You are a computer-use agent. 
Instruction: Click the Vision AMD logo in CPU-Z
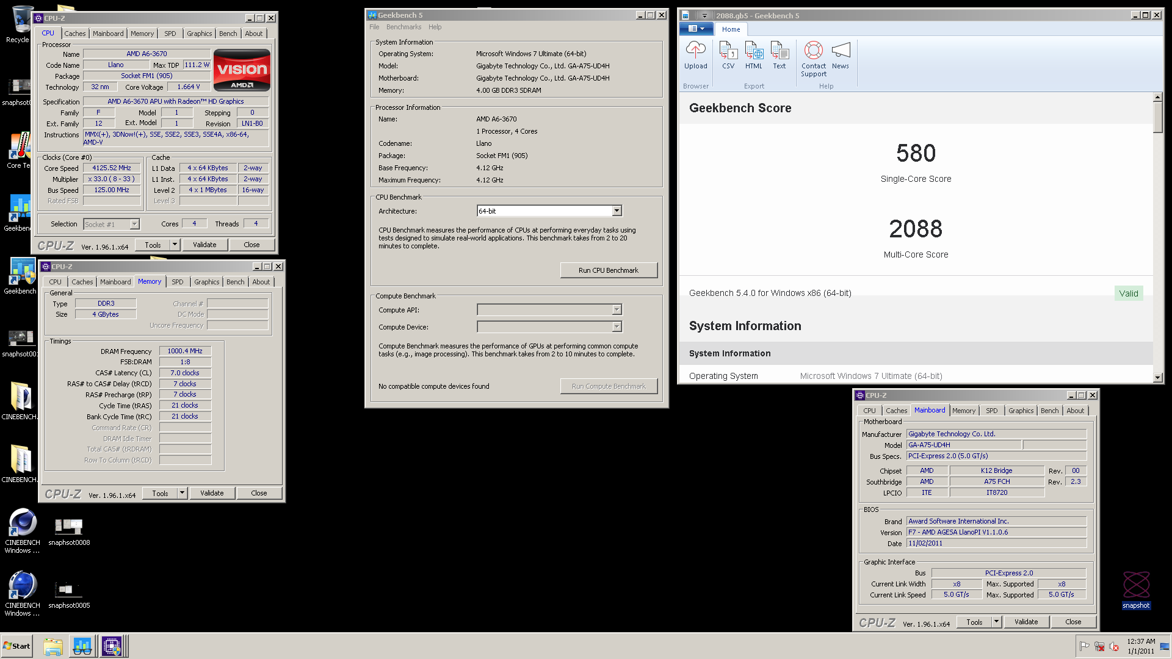(242, 71)
